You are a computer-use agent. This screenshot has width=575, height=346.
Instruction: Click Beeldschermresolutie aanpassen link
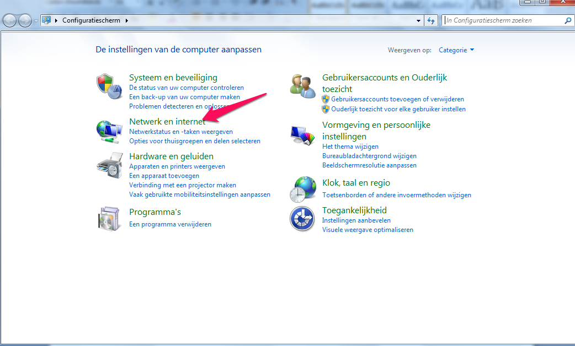pos(369,165)
